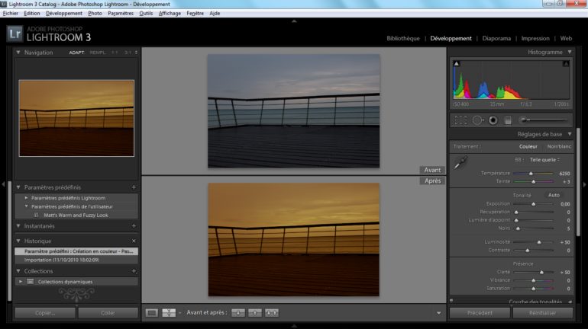Image resolution: width=588 pixels, height=329 pixels.
Task: Activate the red eye correction tool
Action: [493, 120]
